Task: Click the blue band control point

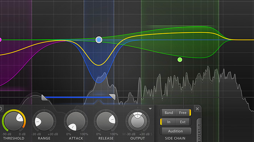Action: 99,40
